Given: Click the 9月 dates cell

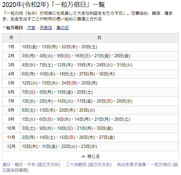Looking at the screenshot, I should pyautogui.click(x=99, y=119).
